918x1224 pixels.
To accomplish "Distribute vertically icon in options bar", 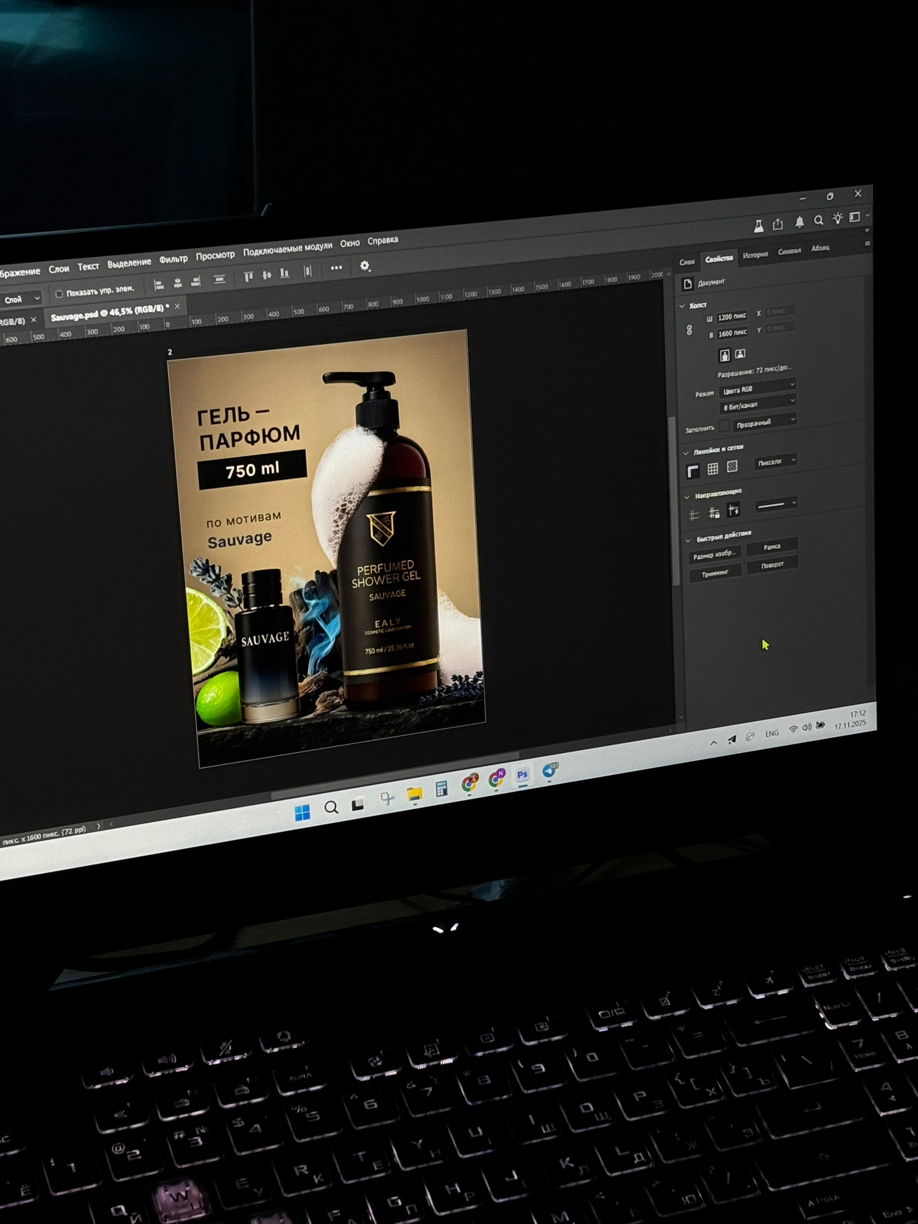I will [220, 279].
